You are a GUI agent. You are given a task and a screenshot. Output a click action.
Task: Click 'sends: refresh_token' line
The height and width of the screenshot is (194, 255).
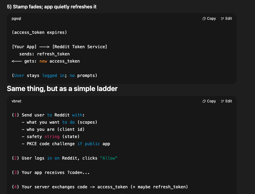tap(44, 54)
